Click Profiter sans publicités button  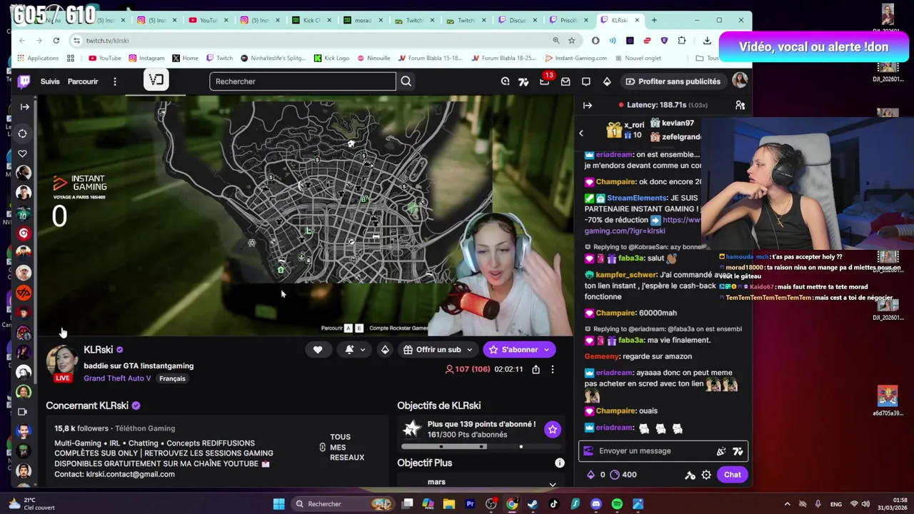pyautogui.click(x=673, y=81)
